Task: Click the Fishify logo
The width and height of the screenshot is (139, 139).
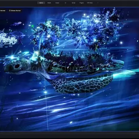Action: point(8,39)
